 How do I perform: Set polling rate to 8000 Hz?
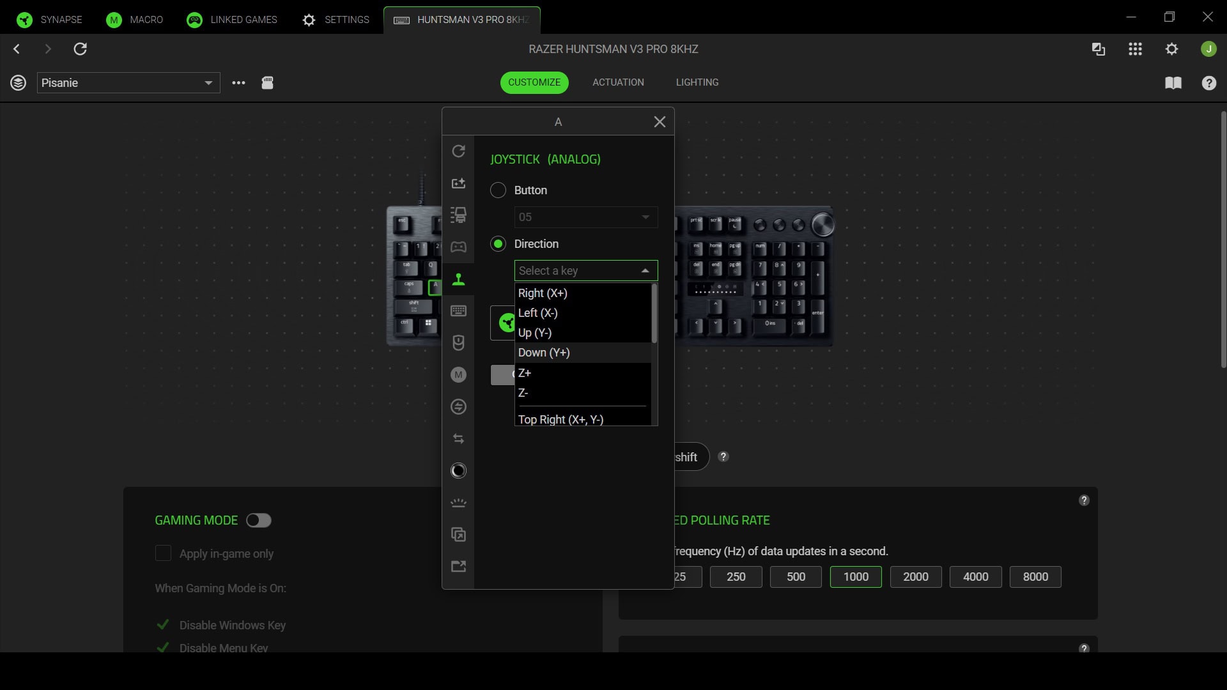point(1035,576)
